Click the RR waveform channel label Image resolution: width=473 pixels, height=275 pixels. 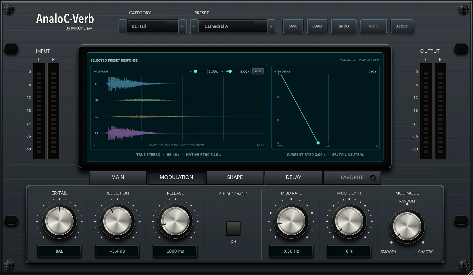[96, 133]
